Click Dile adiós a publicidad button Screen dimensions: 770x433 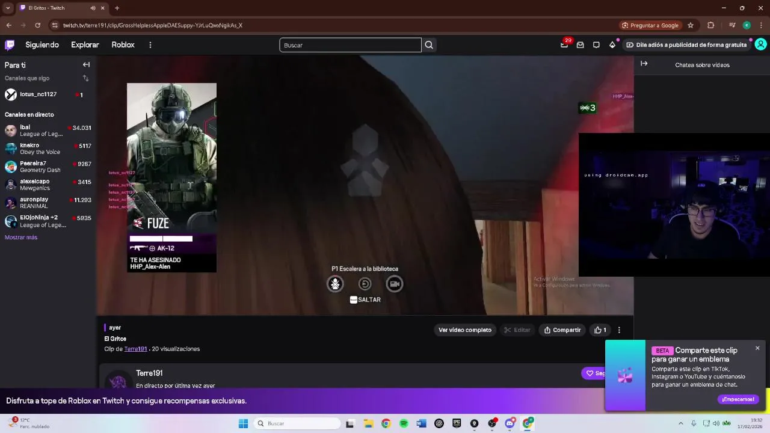(x=686, y=45)
